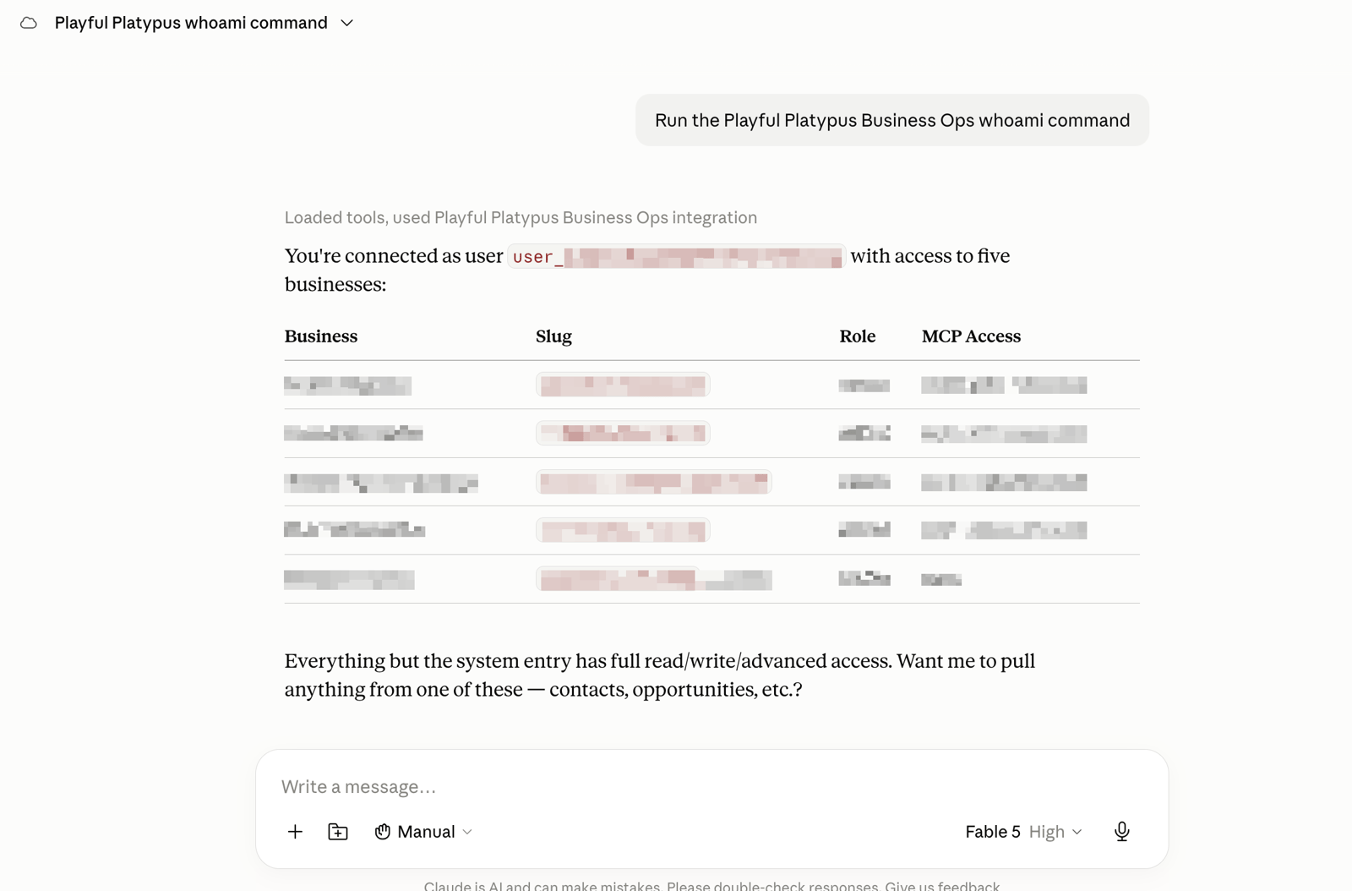The height and width of the screenshot is (891, 1352).
Task: Click the add folder icon in composer
Action: pos(338,832)
